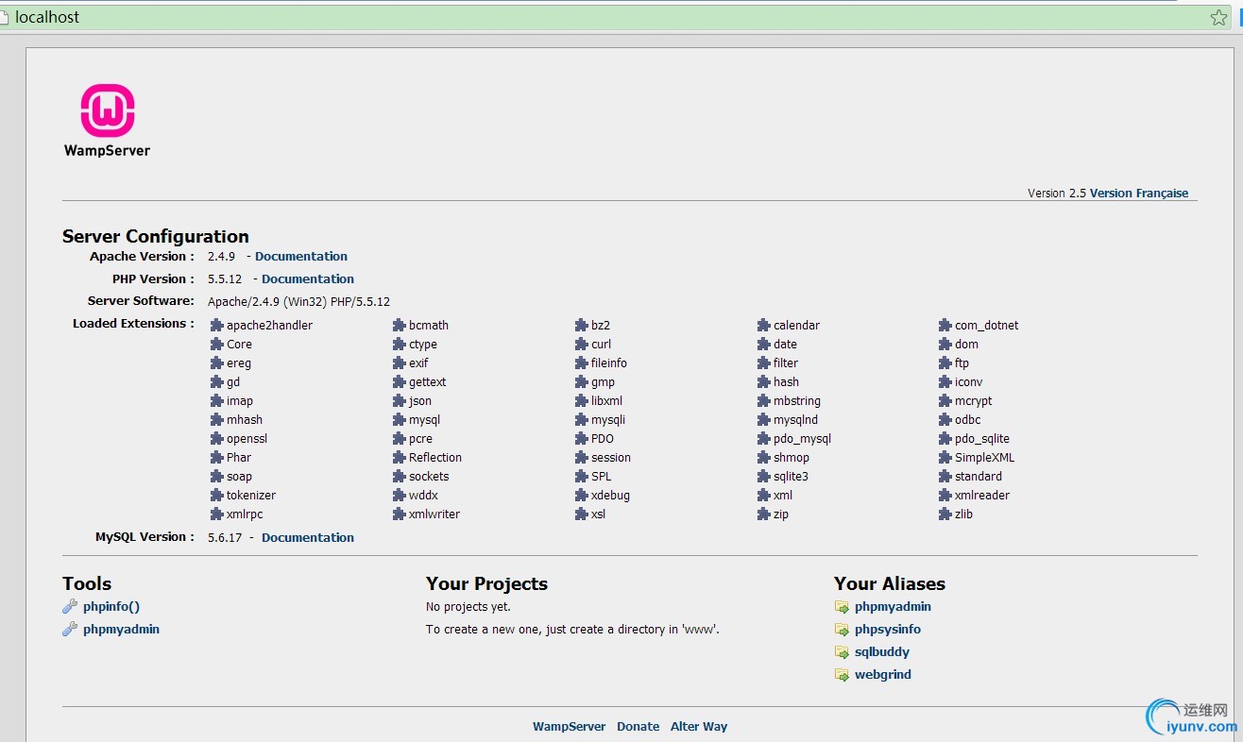
Task: Click puzzle icon for com_dotnet extension
Action: pyautogui.click(x=945, y=326)
